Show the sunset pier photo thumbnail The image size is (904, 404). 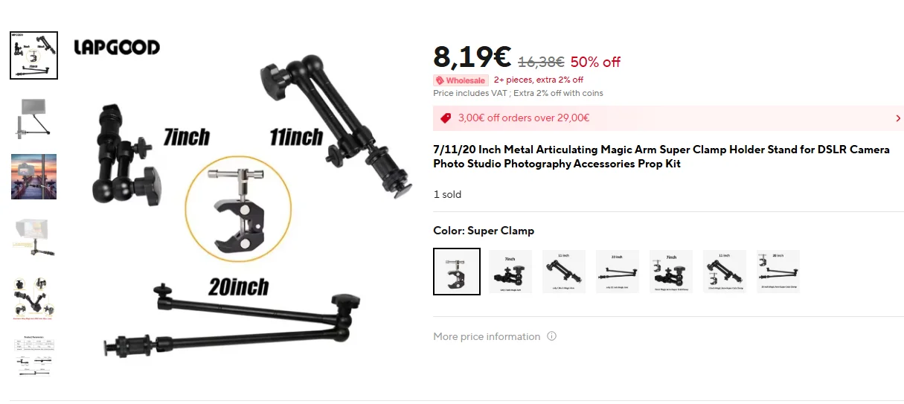tap(33, 177)
